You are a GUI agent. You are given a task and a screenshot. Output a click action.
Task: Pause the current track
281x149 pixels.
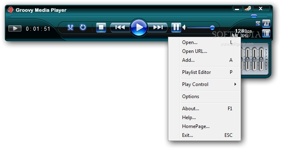tap(176, 27)
